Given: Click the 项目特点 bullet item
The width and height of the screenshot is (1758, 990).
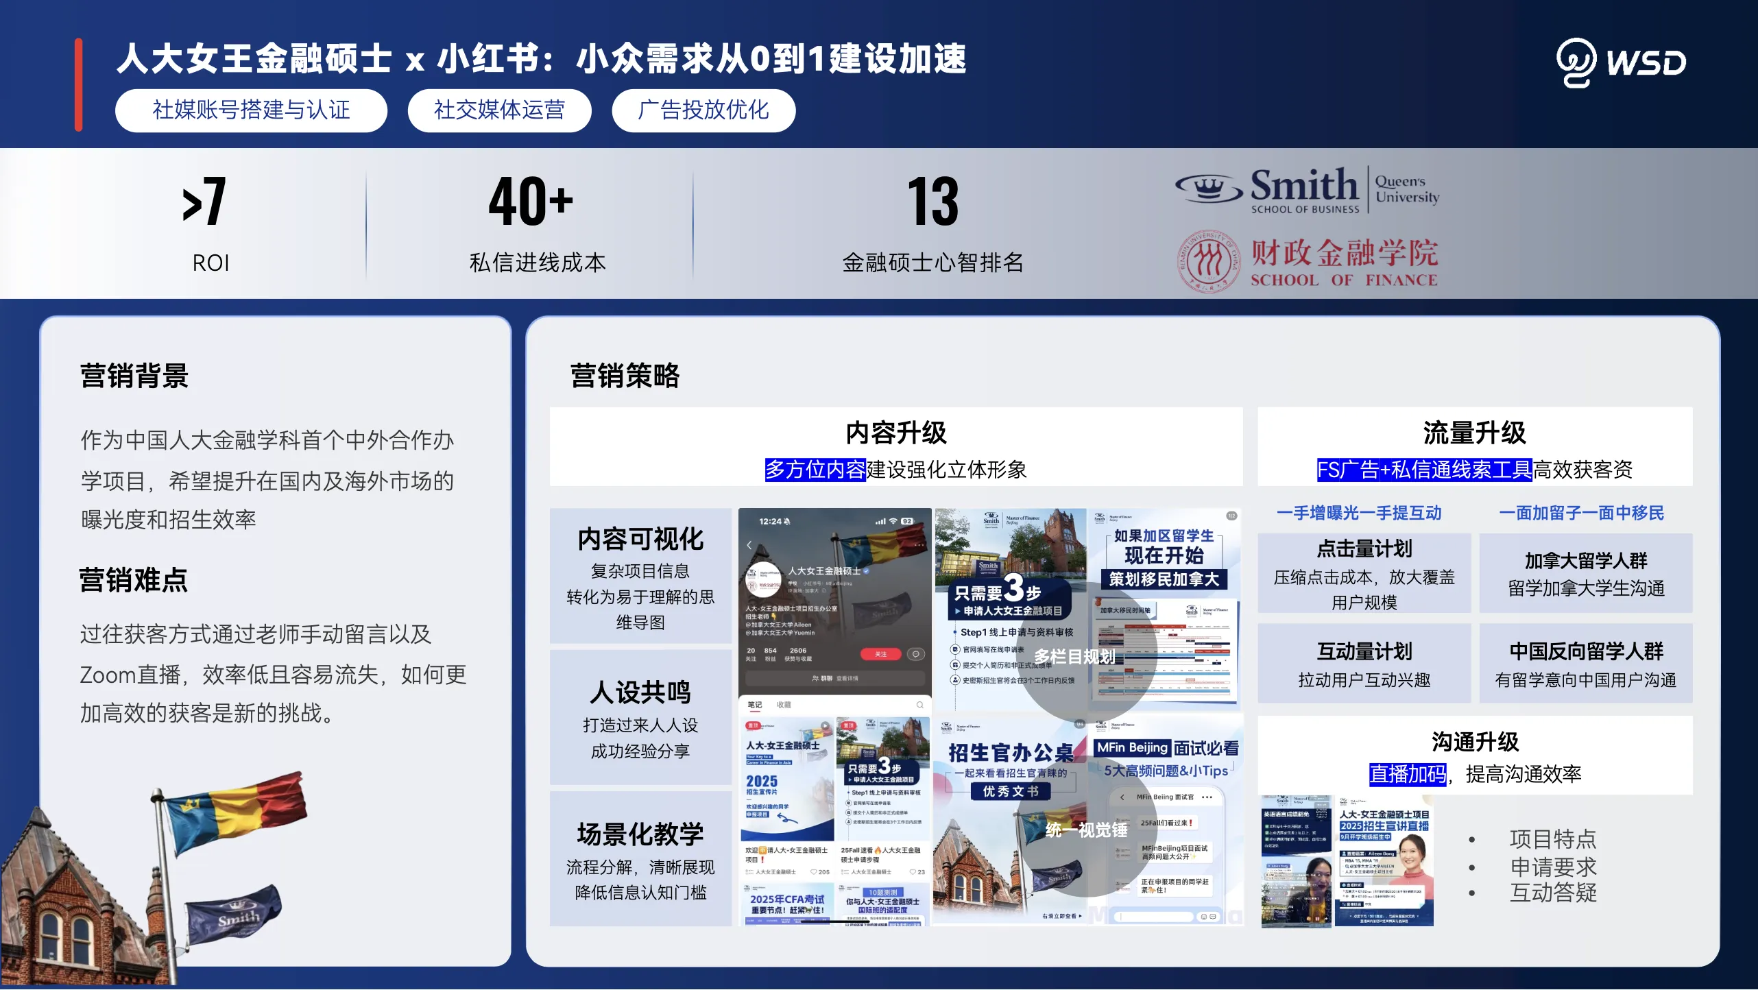Looking at the screenshot, I should point(1552,839).
